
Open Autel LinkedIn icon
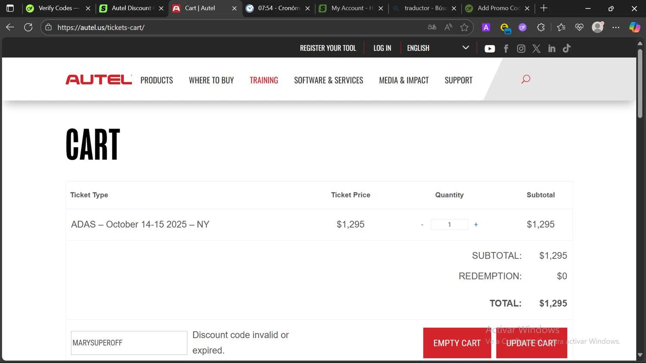tap(552, 48)
